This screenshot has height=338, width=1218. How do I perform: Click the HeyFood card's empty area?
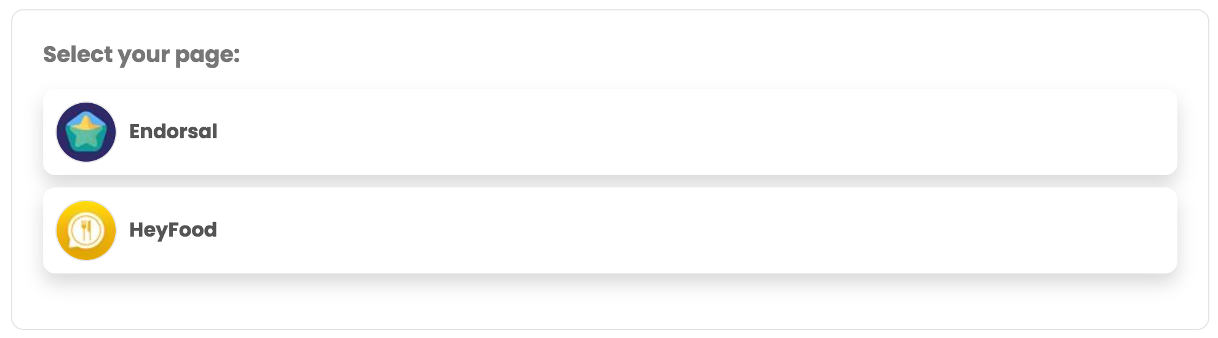coord(677,230)
